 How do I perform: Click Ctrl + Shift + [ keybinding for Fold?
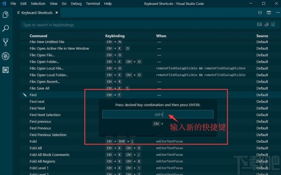(x=120, y=141)
